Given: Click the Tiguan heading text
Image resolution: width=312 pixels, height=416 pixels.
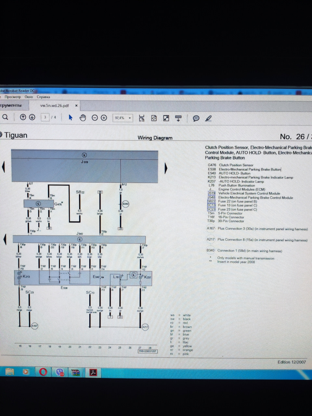Looking at the screenshot, I should tap(16, 135).
